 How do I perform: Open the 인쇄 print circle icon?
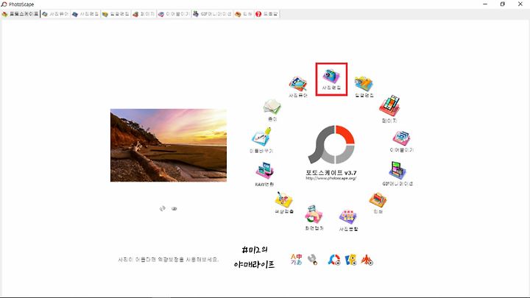point(378,203)
